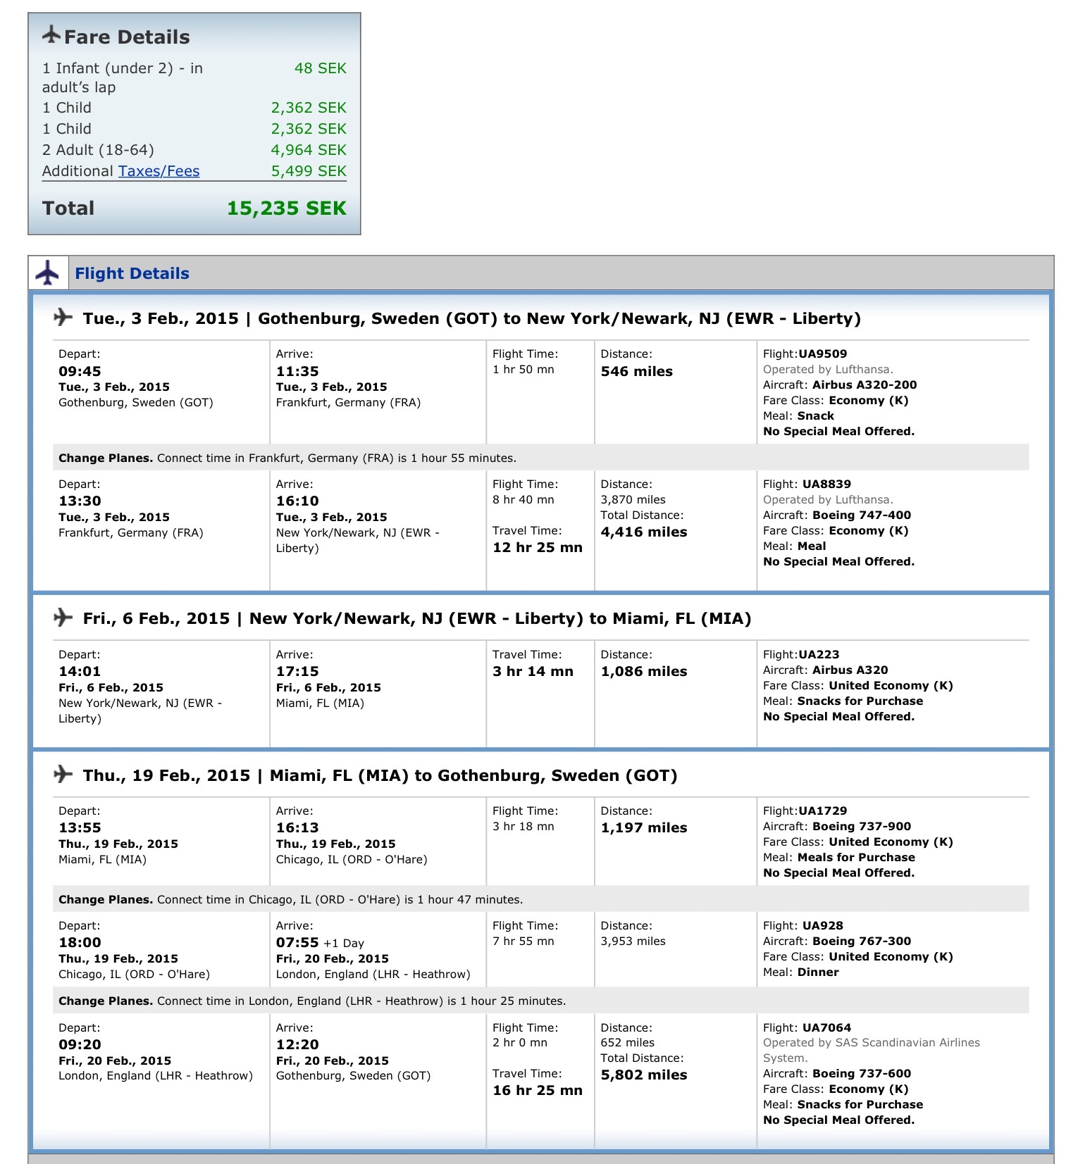Select departure time 09:20 from London

point(80,1045)
